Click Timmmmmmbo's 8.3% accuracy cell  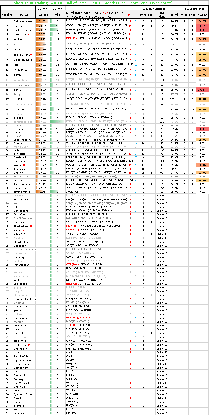point(42,192)
